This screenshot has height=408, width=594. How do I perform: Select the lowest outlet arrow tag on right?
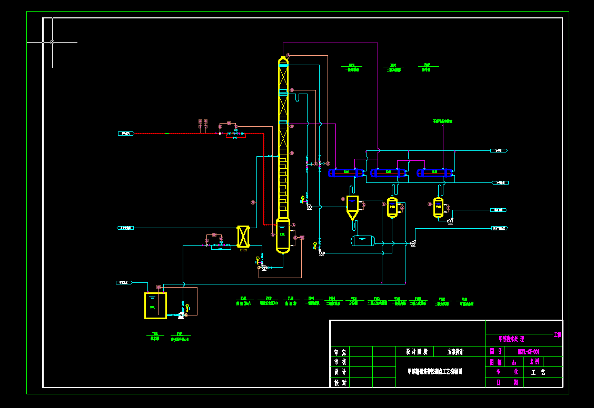(x=499, y=228)
